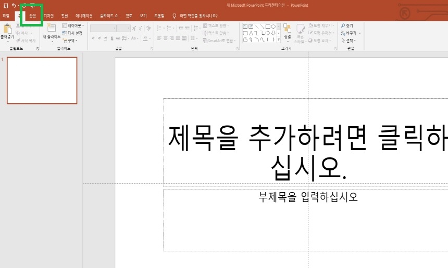448x268 pixels.
Task: Switch to the 애니메이션 tab
Action: tap(84, 16)
